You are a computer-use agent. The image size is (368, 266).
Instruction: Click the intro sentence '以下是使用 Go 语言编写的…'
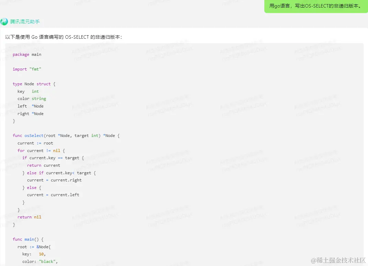(x=64, y=37)
